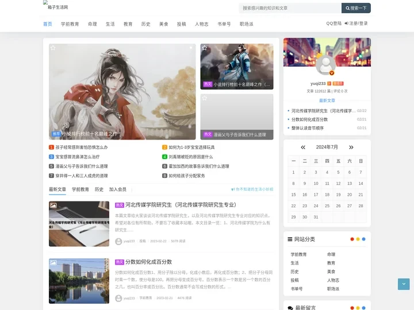Click QQ登陆 link
Screen dimensions: 414x310
click(x=333, y=24)
